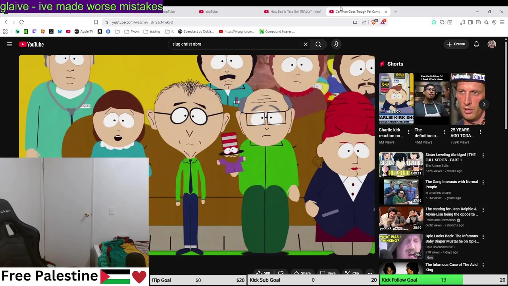
Task: Open the account avatar menu
Action: click(x=492, y=44)
